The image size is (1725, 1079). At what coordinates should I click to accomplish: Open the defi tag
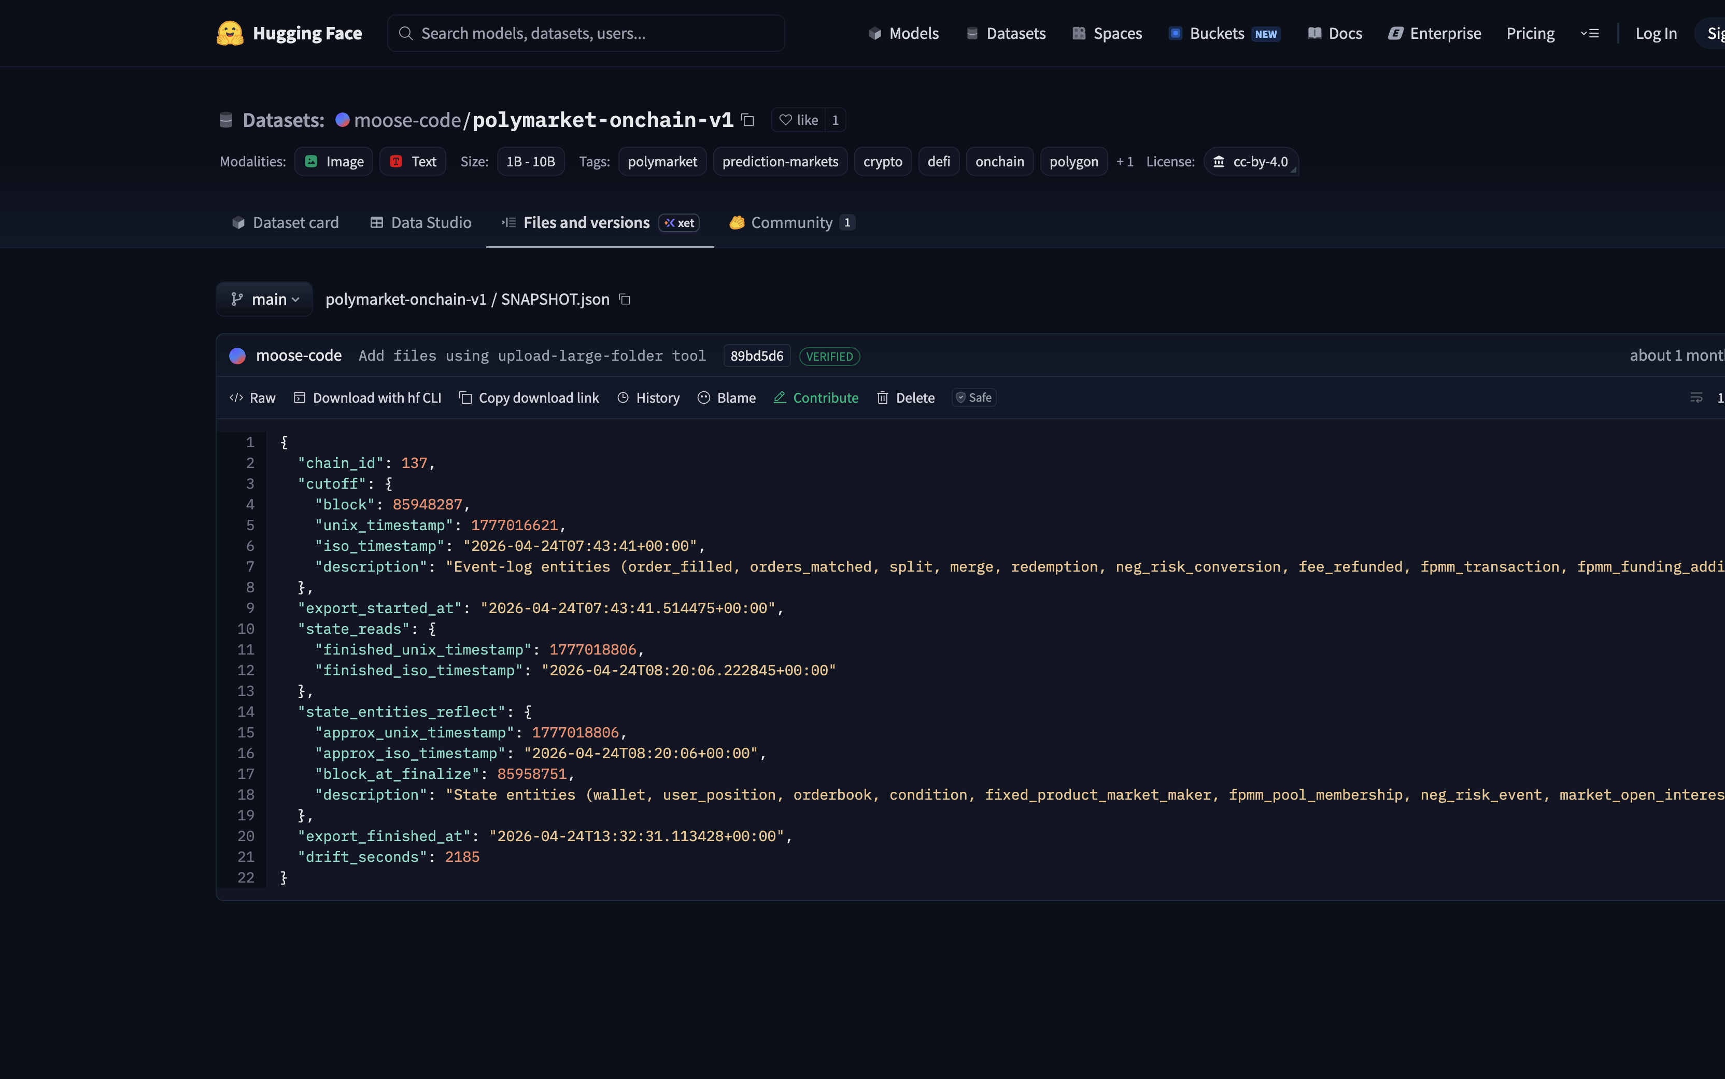point(939,161)
